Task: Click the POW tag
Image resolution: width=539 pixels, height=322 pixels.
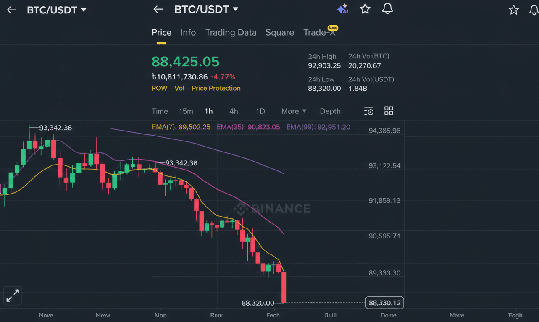Action: pyautogui.click(x=160, y=88)
